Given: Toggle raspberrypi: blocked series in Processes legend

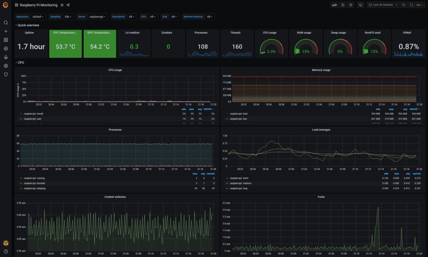Looking at the screenshot, I should coord(34,183).
